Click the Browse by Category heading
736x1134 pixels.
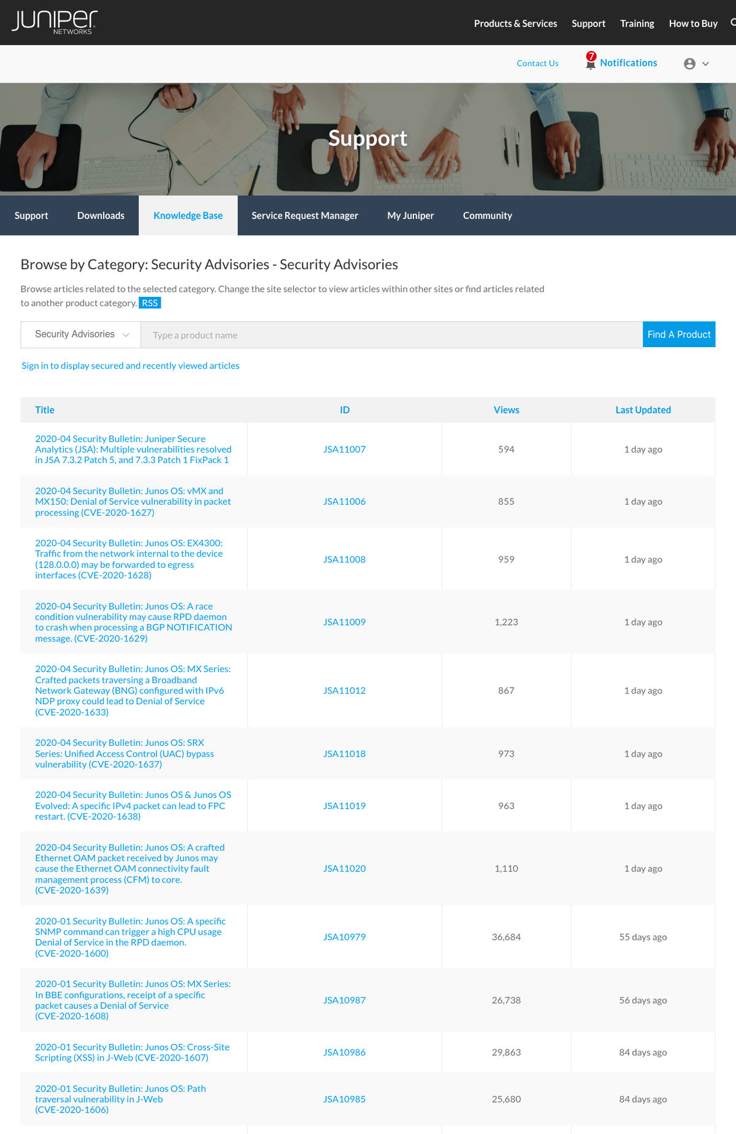pyautogui.click(x=209, y=264)
